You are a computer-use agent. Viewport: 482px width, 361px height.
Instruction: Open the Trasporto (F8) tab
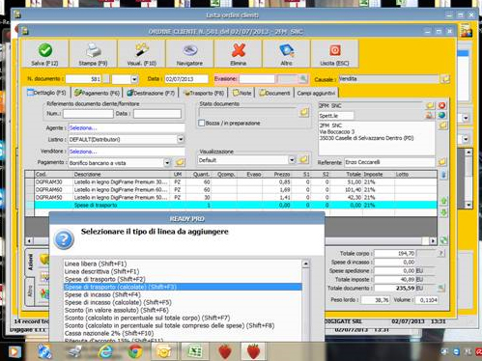click(204, 93)
